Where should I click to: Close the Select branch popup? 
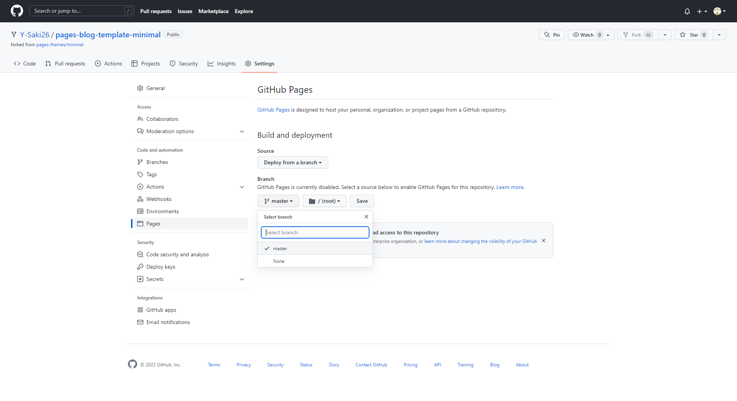point(366,217)
